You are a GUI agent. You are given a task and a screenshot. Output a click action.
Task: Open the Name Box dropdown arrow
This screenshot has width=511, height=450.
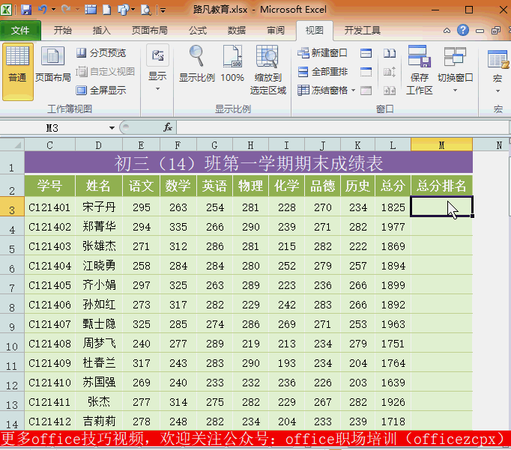(x=112, y=127)
